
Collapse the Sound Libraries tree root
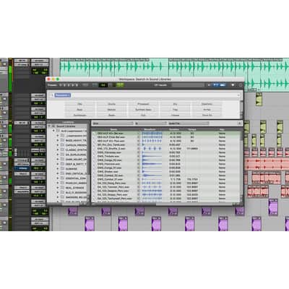click(x=49, y=126)
